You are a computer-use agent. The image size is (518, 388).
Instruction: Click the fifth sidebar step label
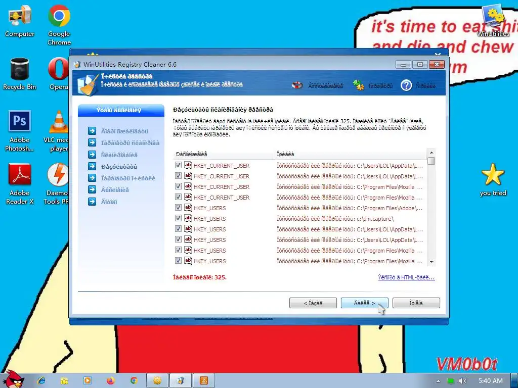point(128,178)
